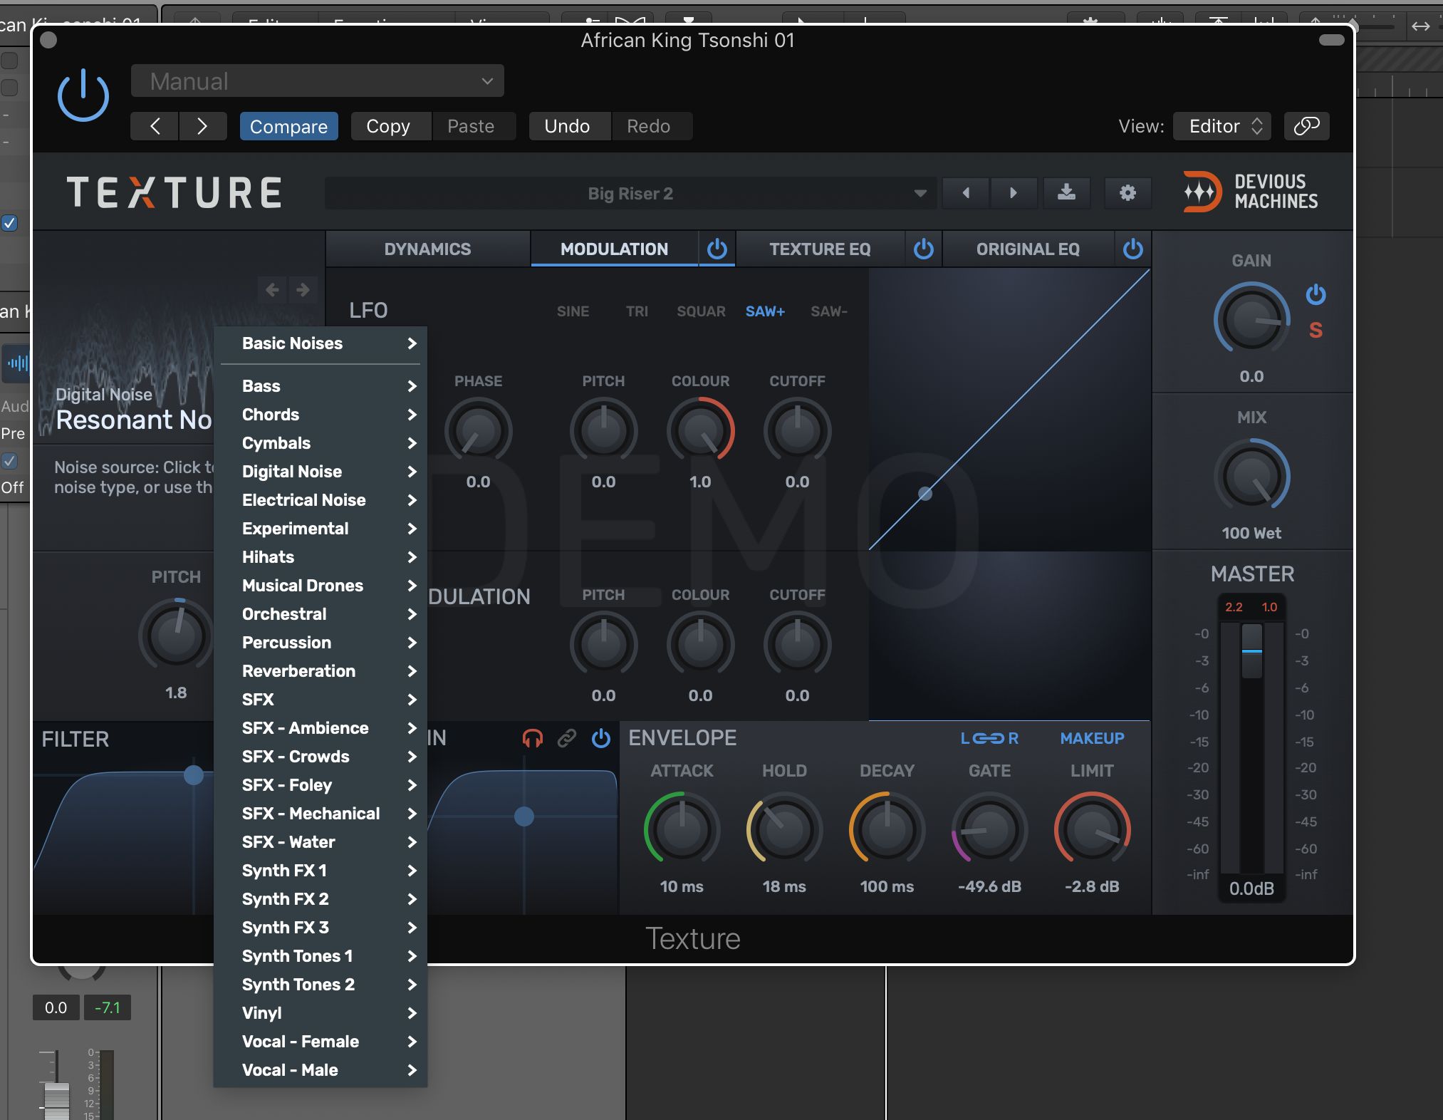1443x1120 pixels.
Task: Open the Big Riser 2 preset menu
Action: pos(630,193)
